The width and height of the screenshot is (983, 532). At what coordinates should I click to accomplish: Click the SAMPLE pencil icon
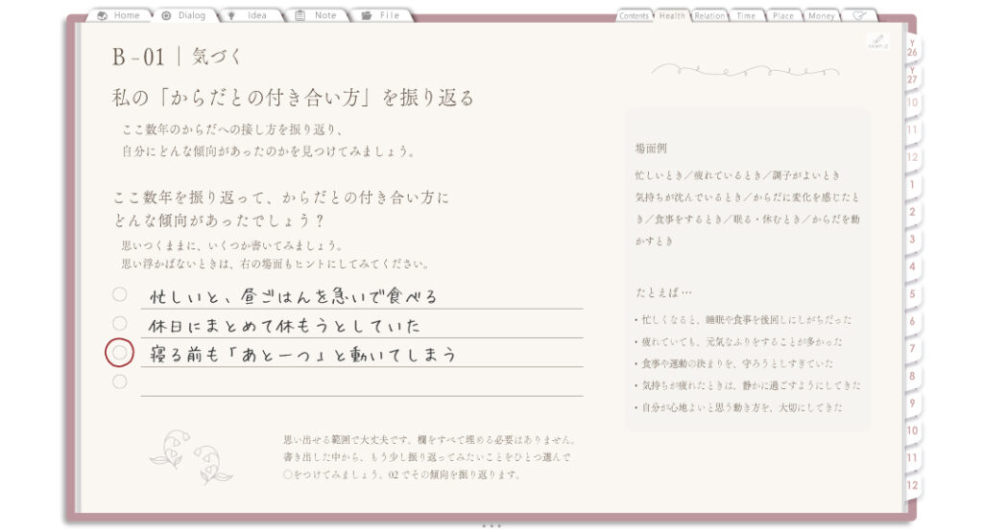[877, 41]
